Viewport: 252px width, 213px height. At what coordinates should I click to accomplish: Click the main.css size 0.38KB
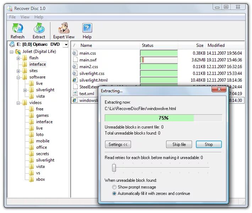199,53
